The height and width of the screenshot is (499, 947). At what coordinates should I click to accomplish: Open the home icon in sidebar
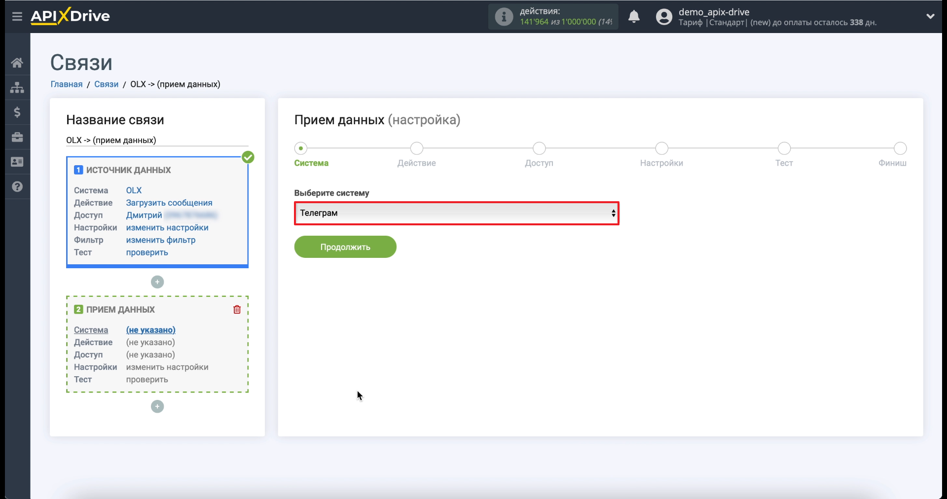(17, 63)
